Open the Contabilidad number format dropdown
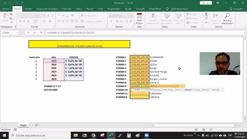The image size is (247, 139). click(x=131, y=16)
